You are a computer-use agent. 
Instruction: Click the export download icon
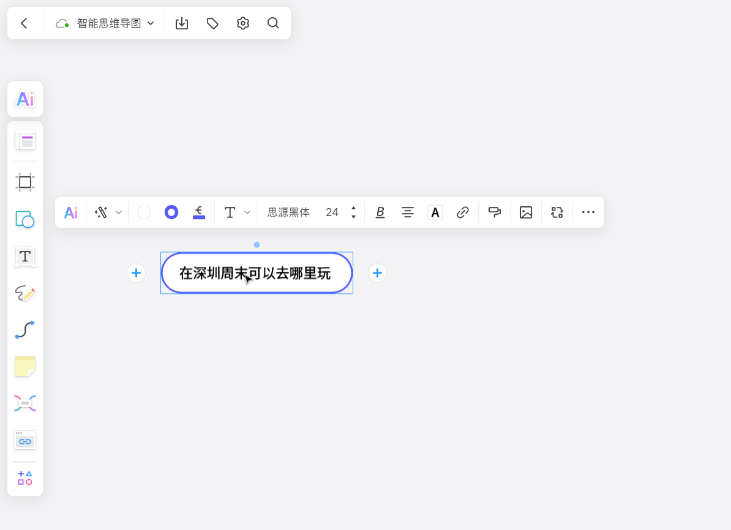(182, 23)
